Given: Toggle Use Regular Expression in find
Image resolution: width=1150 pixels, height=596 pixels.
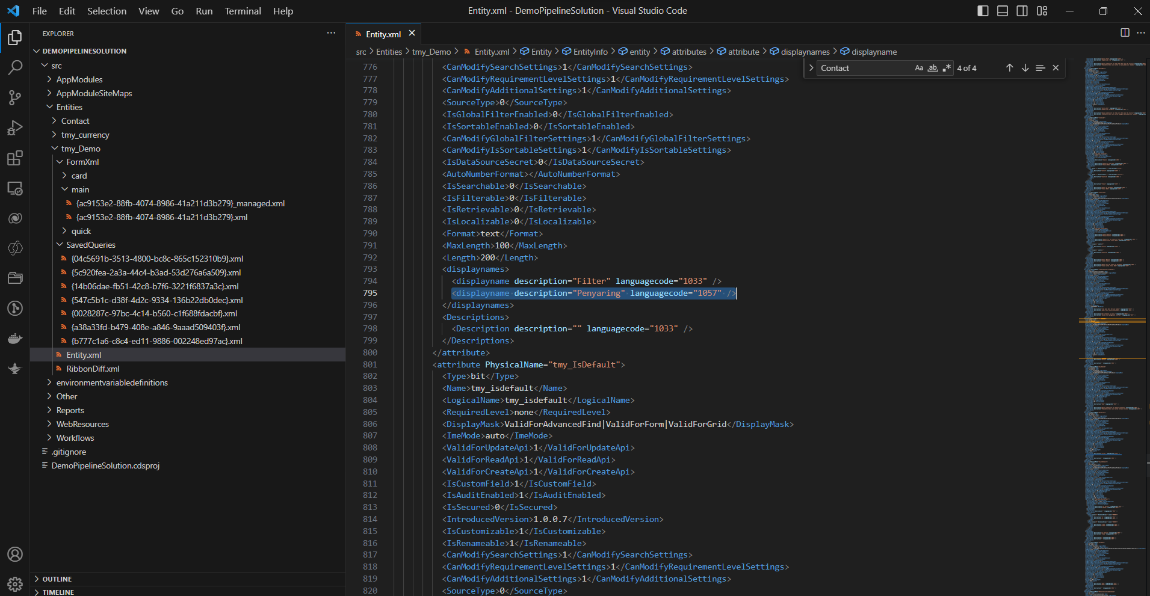Looking at the screenshot, I should click(x=947, y=68).
